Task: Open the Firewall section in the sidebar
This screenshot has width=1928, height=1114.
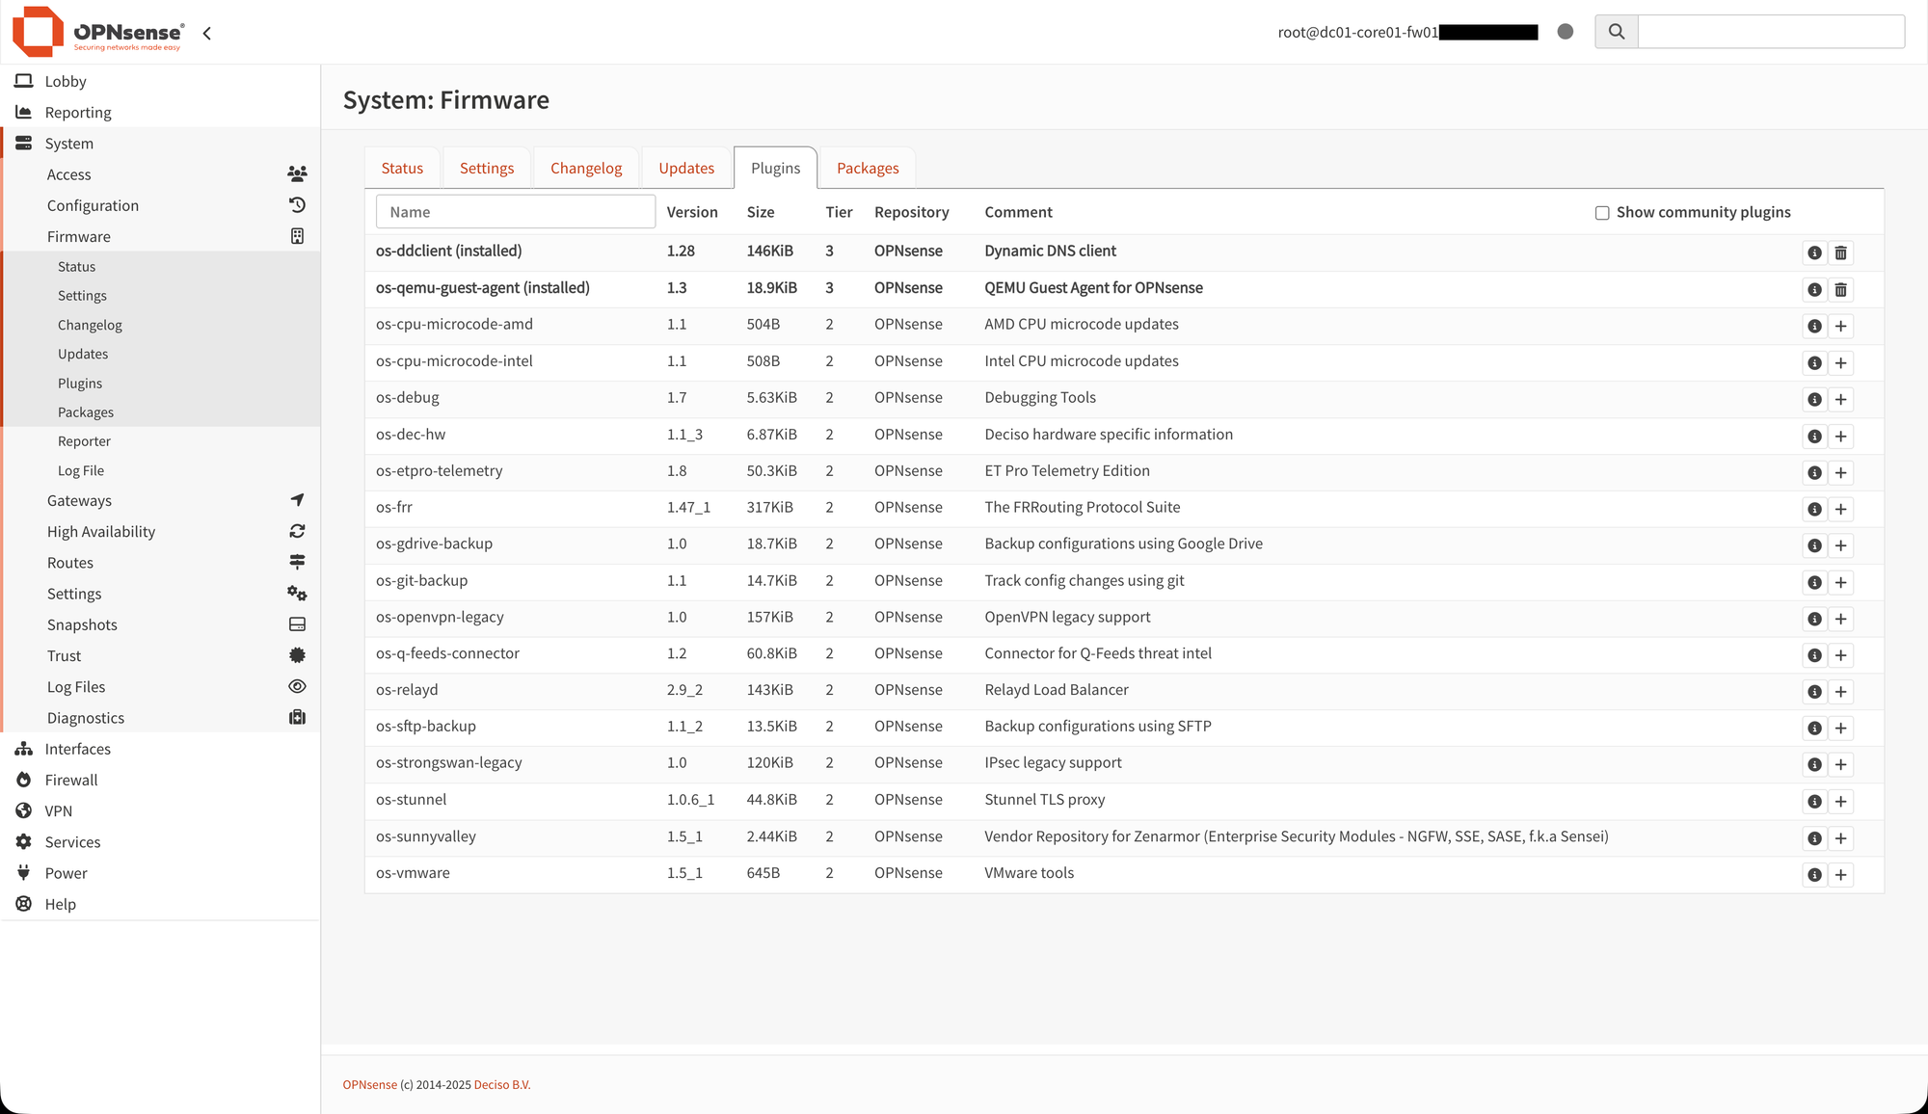Action: click(71, 780)
